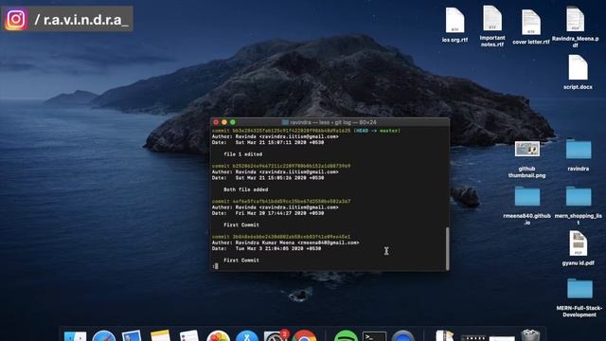
Task: Launch the Photos app from dock
Action: 219,335
